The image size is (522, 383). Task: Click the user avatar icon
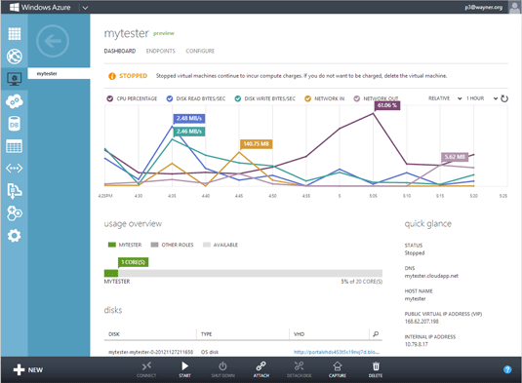pos(514,7)
